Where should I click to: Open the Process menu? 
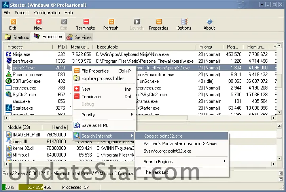[x=22, y=13]
